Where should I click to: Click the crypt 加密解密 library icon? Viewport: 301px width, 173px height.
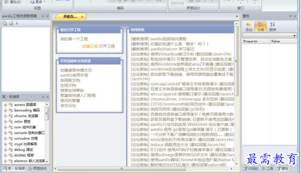click(x=10, y=144)
